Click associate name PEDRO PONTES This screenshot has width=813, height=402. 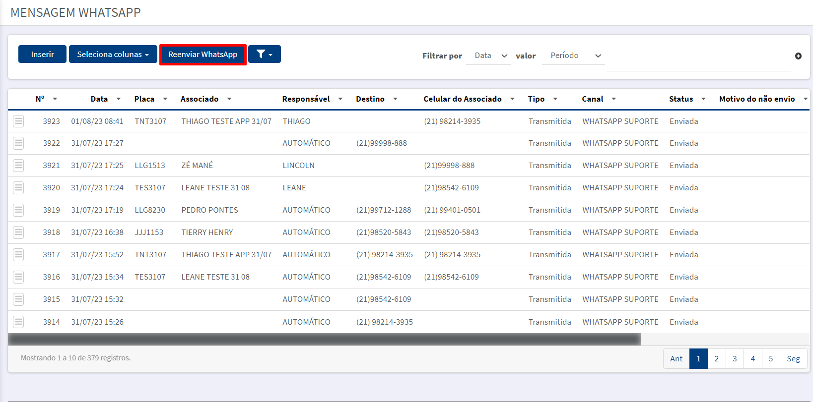[209, 210]
